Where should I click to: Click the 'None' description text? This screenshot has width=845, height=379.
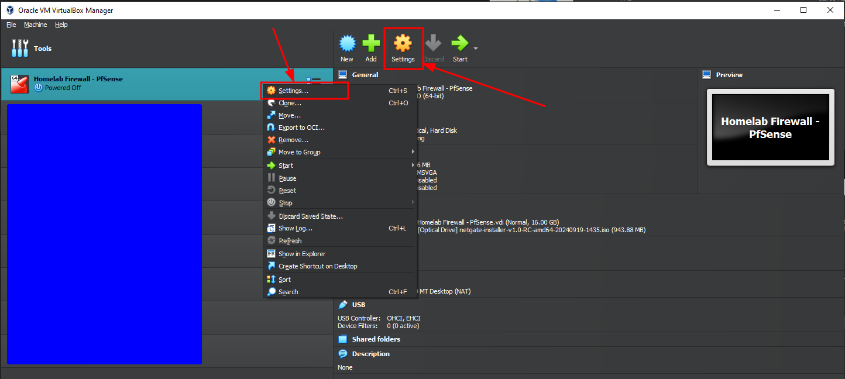(x=345, y=367)
